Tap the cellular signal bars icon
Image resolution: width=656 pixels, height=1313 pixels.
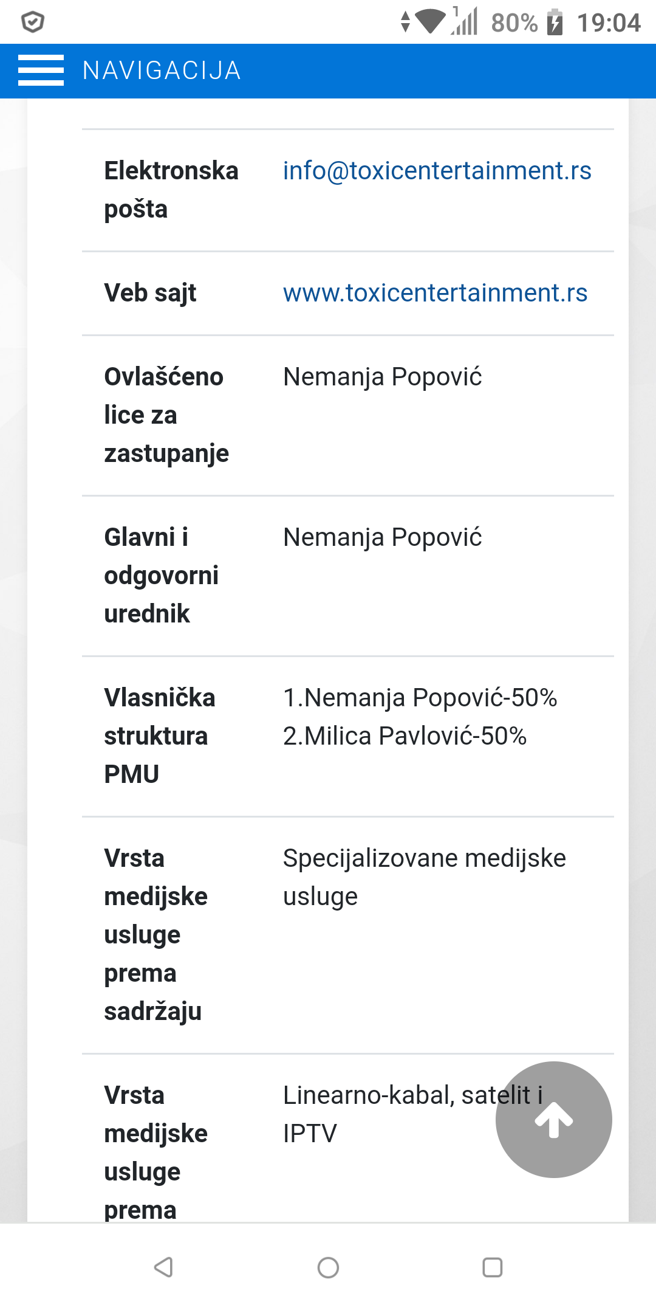(x=465, y=21)
